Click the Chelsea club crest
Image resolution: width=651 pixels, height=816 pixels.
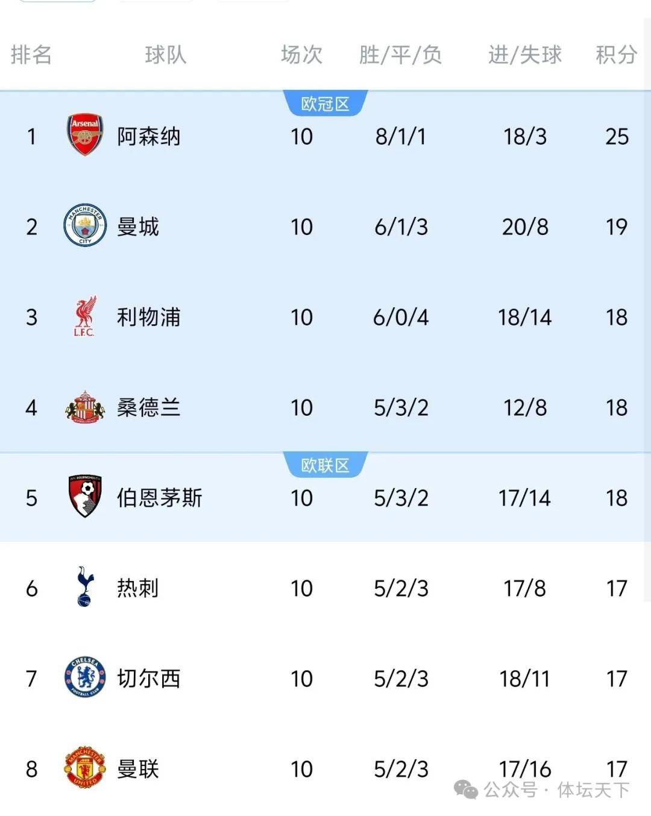point(85,677)
